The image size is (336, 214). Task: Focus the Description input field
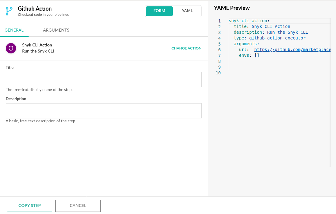103,111
